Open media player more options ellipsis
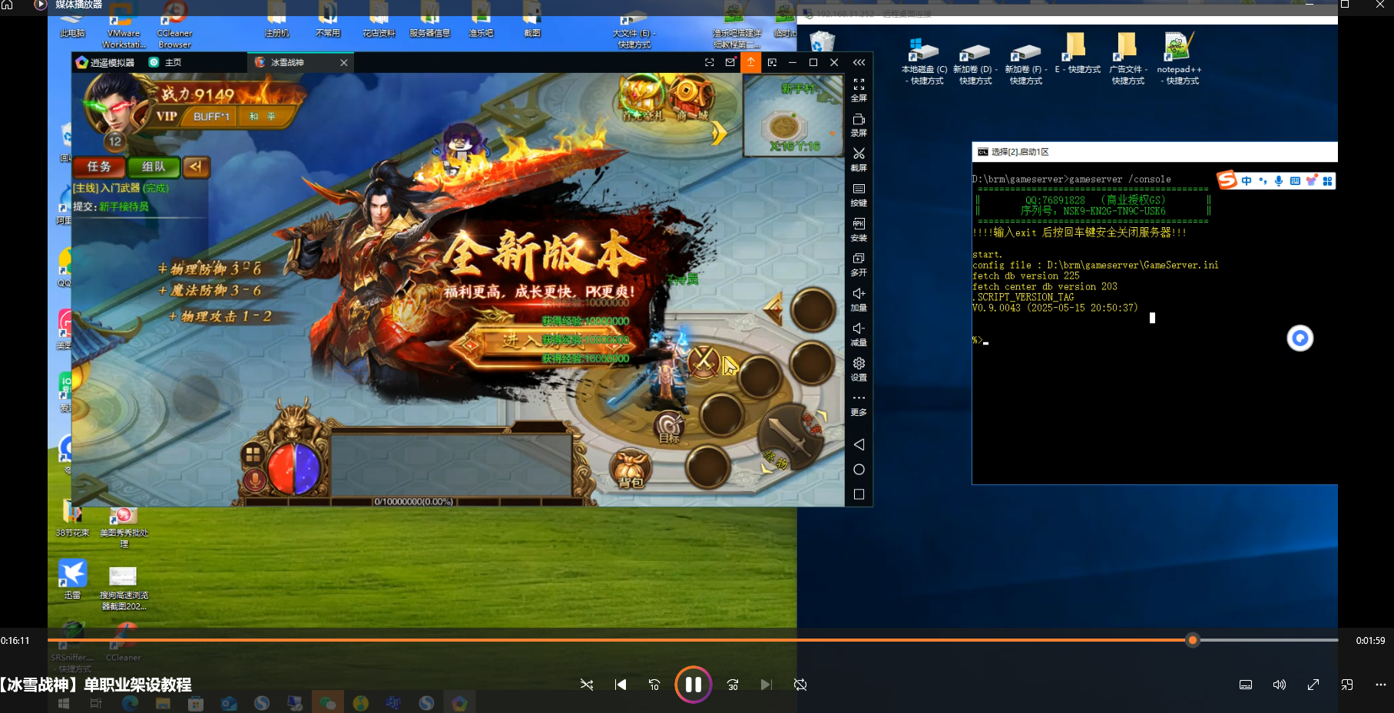Image resolution: width=1394 pixels, height=713 pixels. 1380,685
